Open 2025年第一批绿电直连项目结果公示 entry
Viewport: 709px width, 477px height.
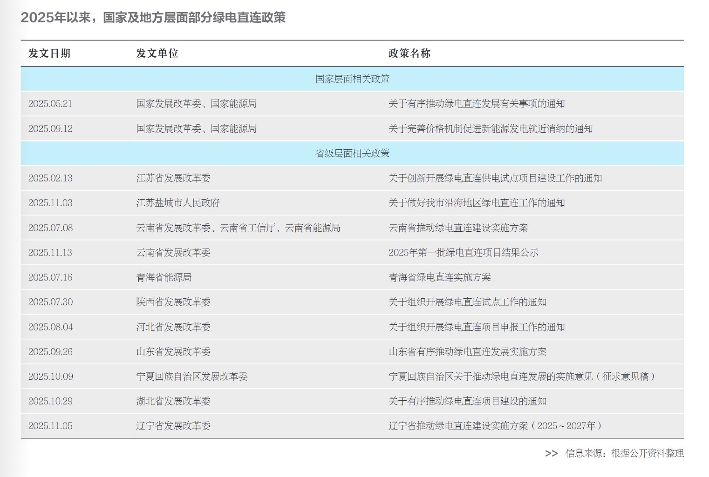click(x=464, y=253)
